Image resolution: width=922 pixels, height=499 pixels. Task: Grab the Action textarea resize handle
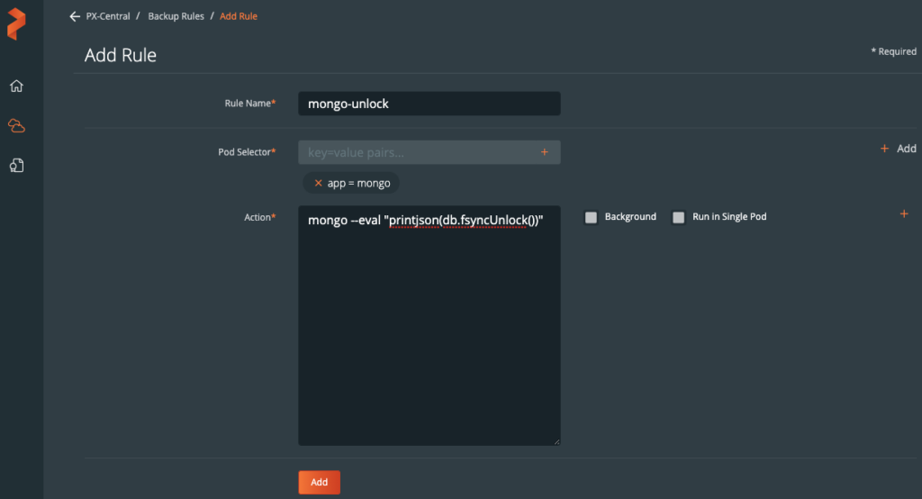pyautogui.click(x=556, y=440)
